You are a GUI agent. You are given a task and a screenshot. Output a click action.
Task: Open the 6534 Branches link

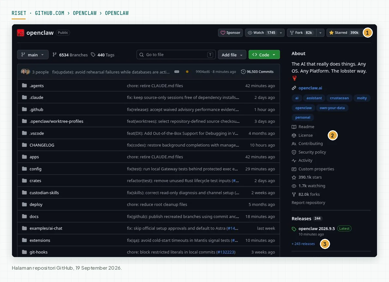point(73,55)
